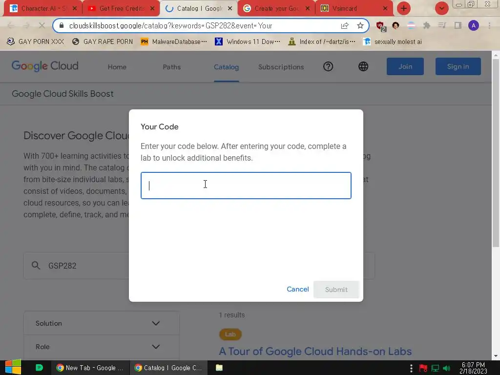Open the volume speaker tray icon
500x375 pixels.
tap(447, 368)
